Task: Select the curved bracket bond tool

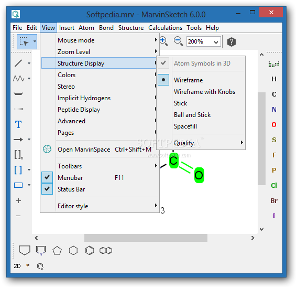Action: pyautogui.click(x=18, y=94)
